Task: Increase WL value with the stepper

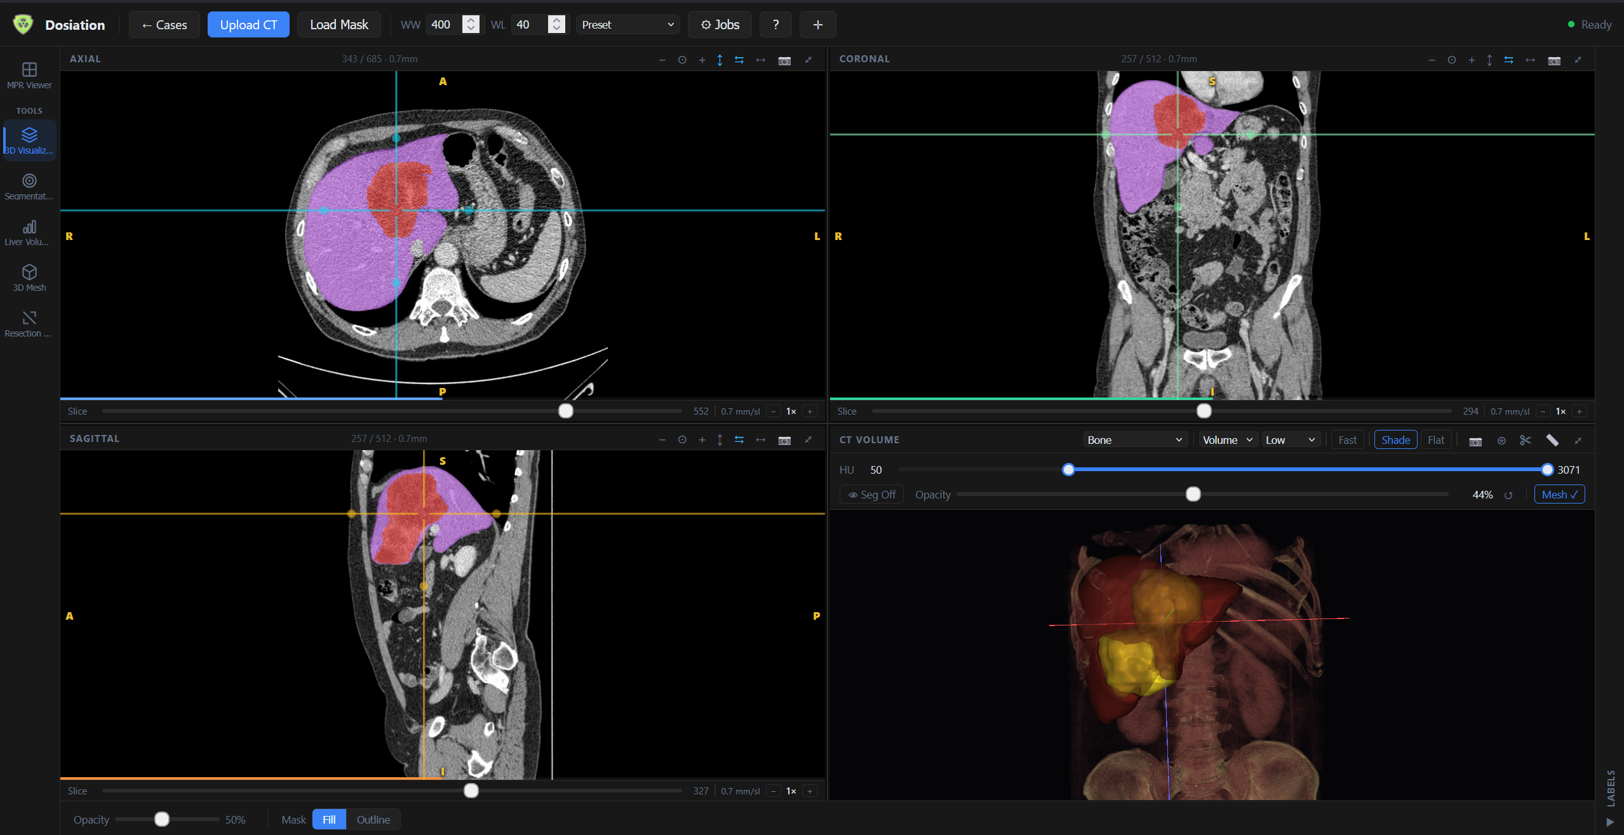Action: (x=556, y=20)
